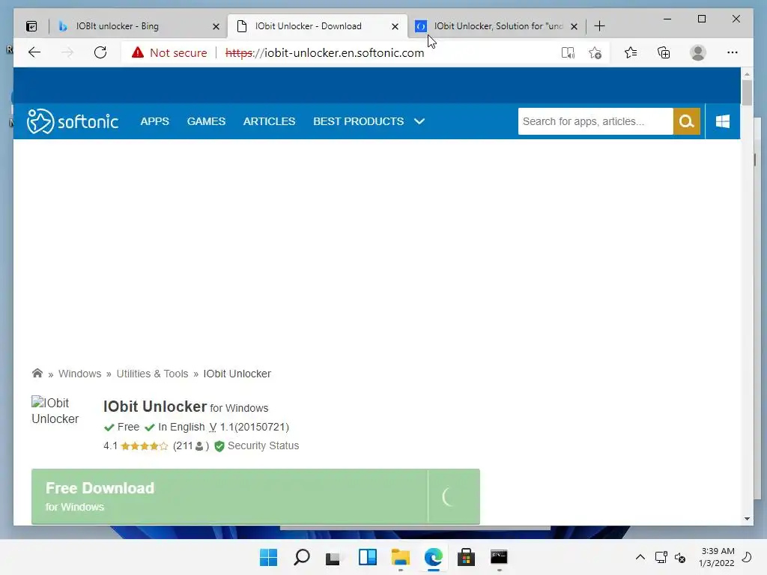767x575 pixels.
Task: Open the Collections icon
Action: [664, 52]
